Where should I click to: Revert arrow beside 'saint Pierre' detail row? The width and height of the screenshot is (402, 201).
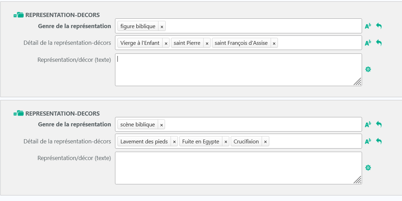point(379,43)
